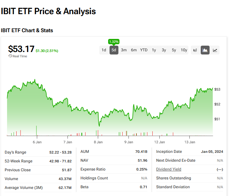This screenshot has width=229, height=196.
Task: Show the 3y chart range
Action: 164,50
